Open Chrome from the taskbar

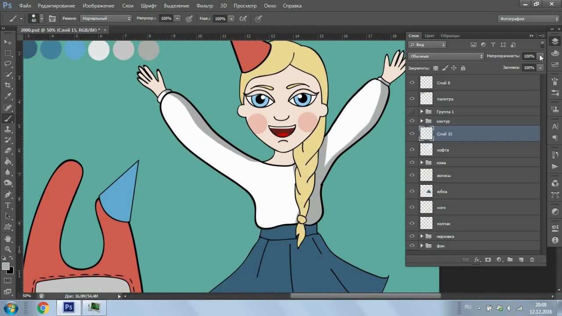click(43, 308)
